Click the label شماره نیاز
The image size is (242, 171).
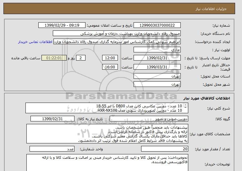pos(221,25)
